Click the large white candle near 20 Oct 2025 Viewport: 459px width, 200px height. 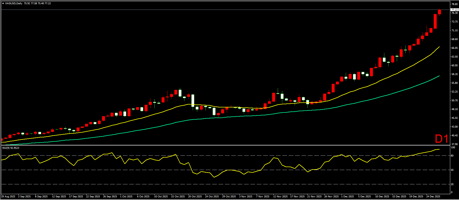click(x=193, y=101)
